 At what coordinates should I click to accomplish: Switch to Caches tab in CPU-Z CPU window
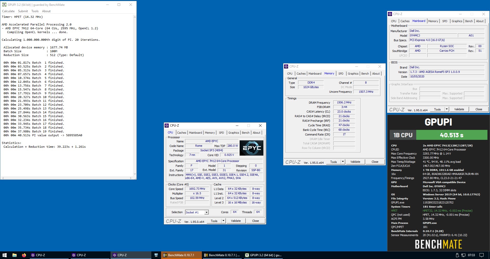click(182, 133)
